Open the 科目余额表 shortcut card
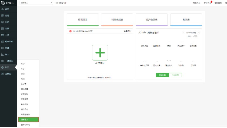 click(x=117, y=20)
